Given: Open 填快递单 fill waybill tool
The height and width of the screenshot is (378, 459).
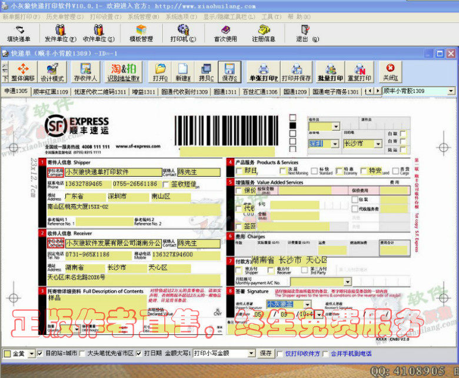Looking at the screenshot, I should point(19,34).
